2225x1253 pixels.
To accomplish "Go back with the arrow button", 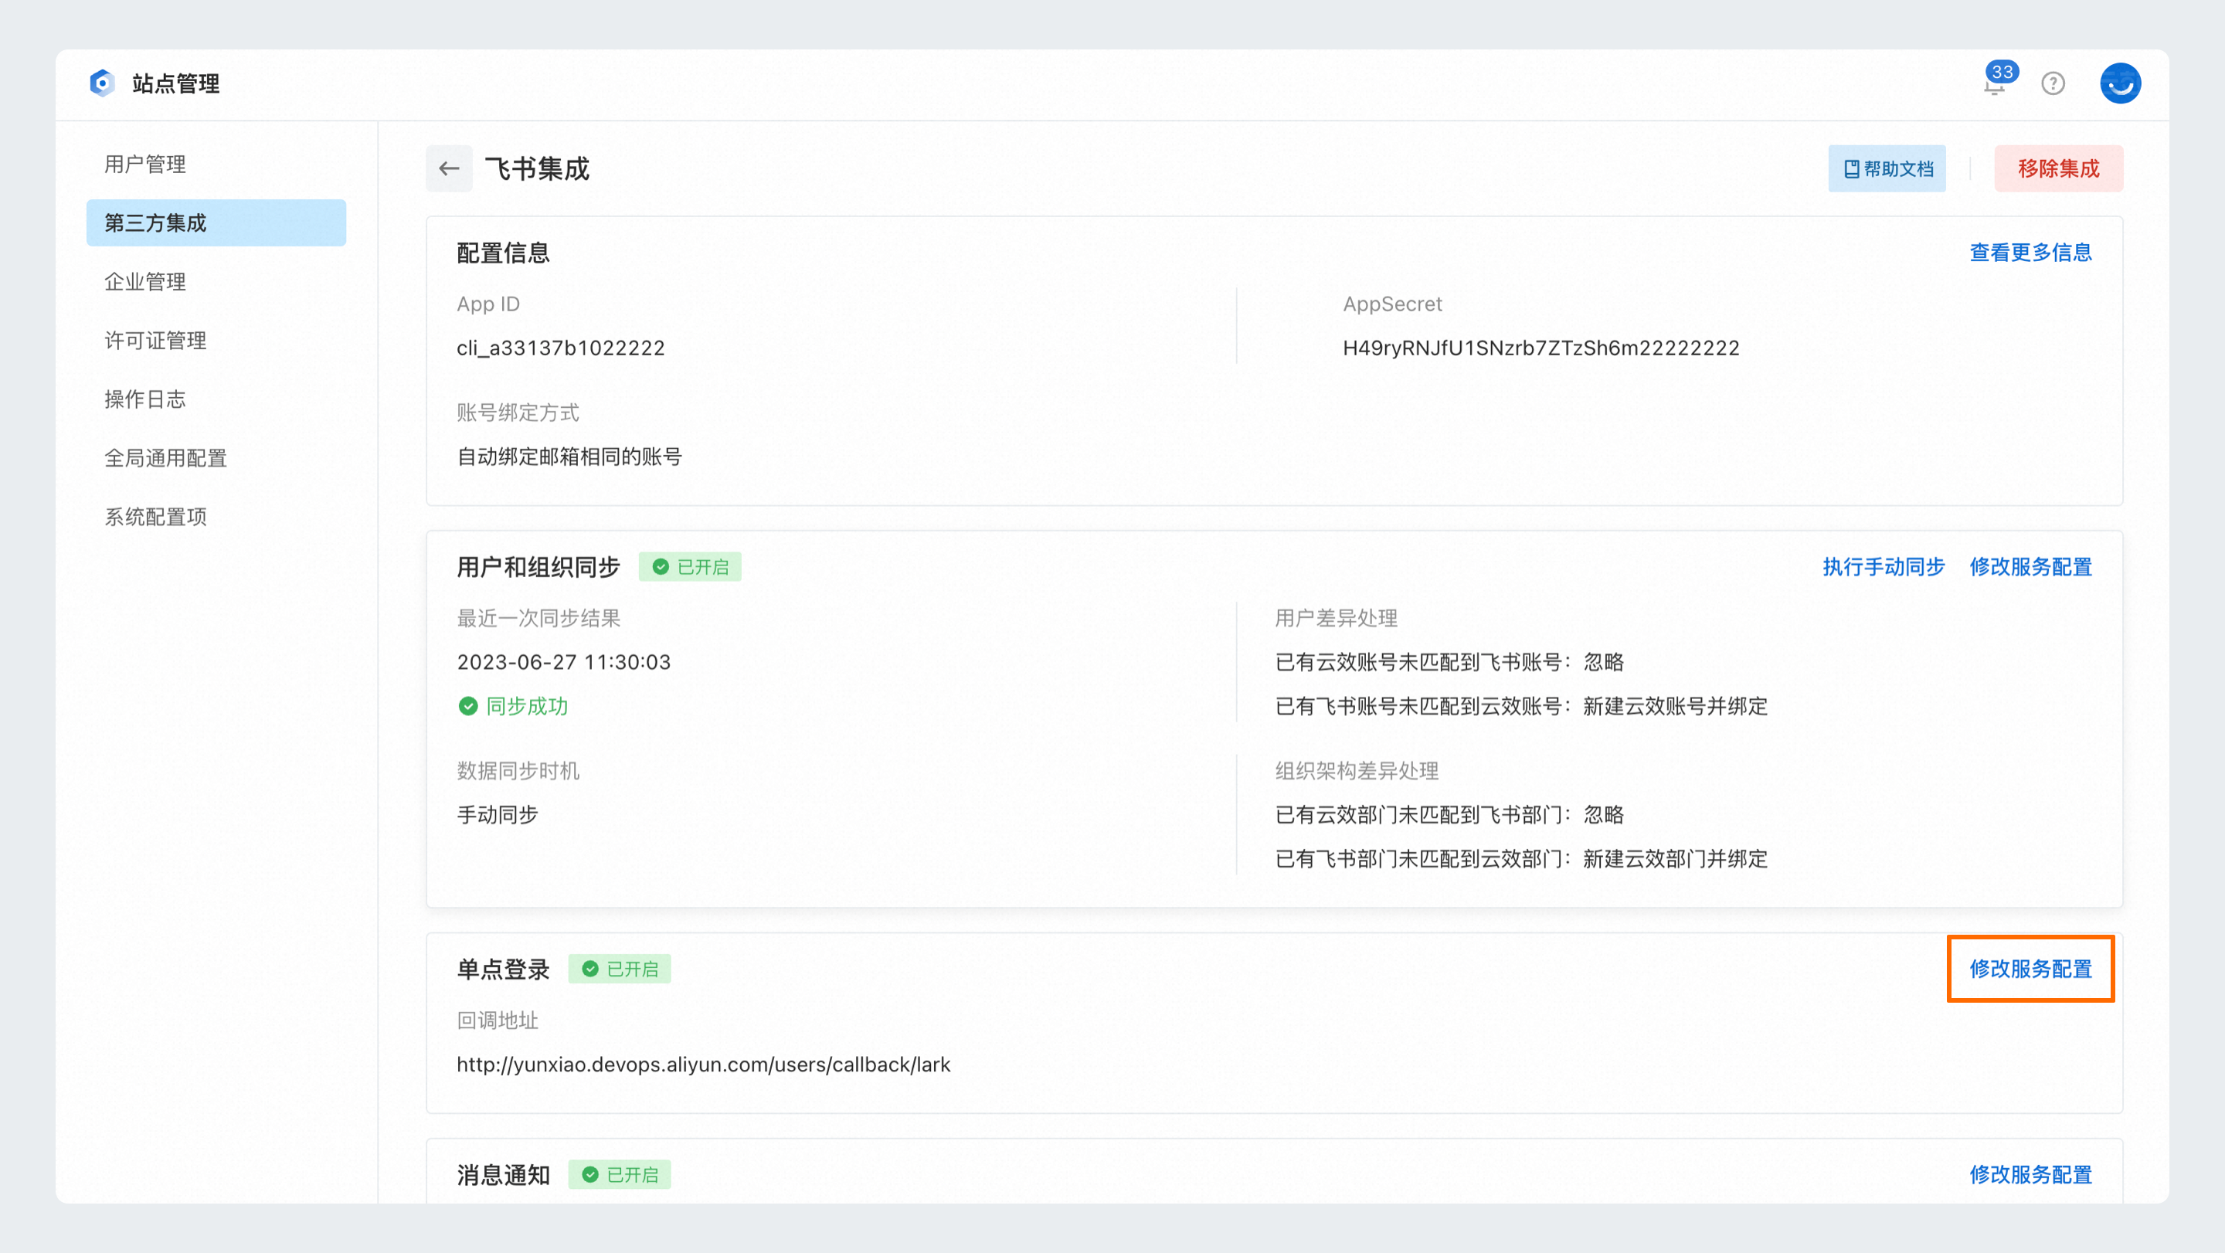I will coord(449,168).
